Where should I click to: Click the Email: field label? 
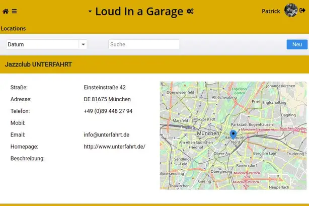(x=18, y=135)
